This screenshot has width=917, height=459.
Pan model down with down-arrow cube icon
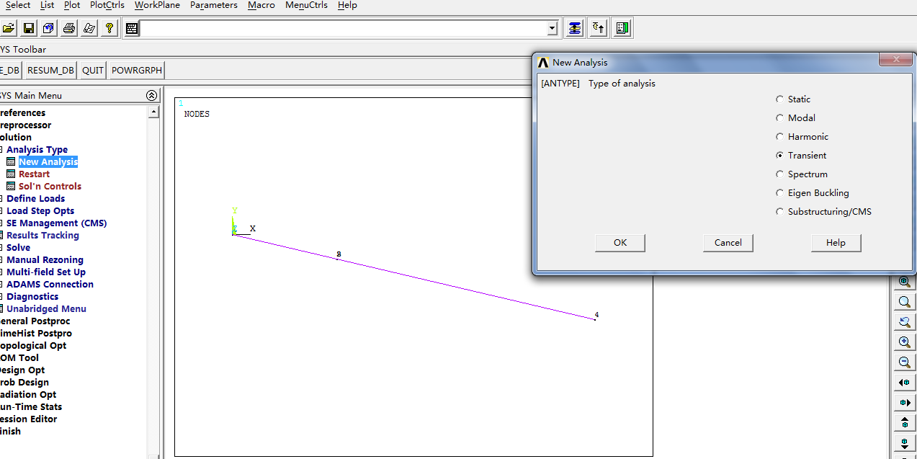point(904,443)
